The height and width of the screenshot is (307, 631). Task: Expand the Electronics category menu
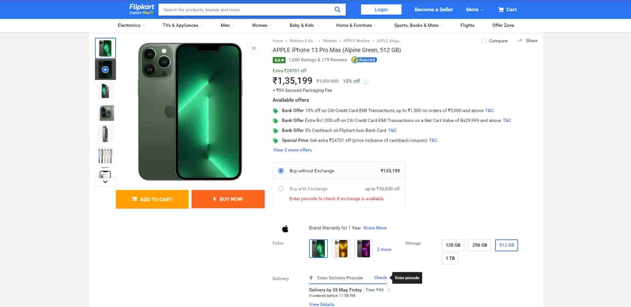(131, 25)
